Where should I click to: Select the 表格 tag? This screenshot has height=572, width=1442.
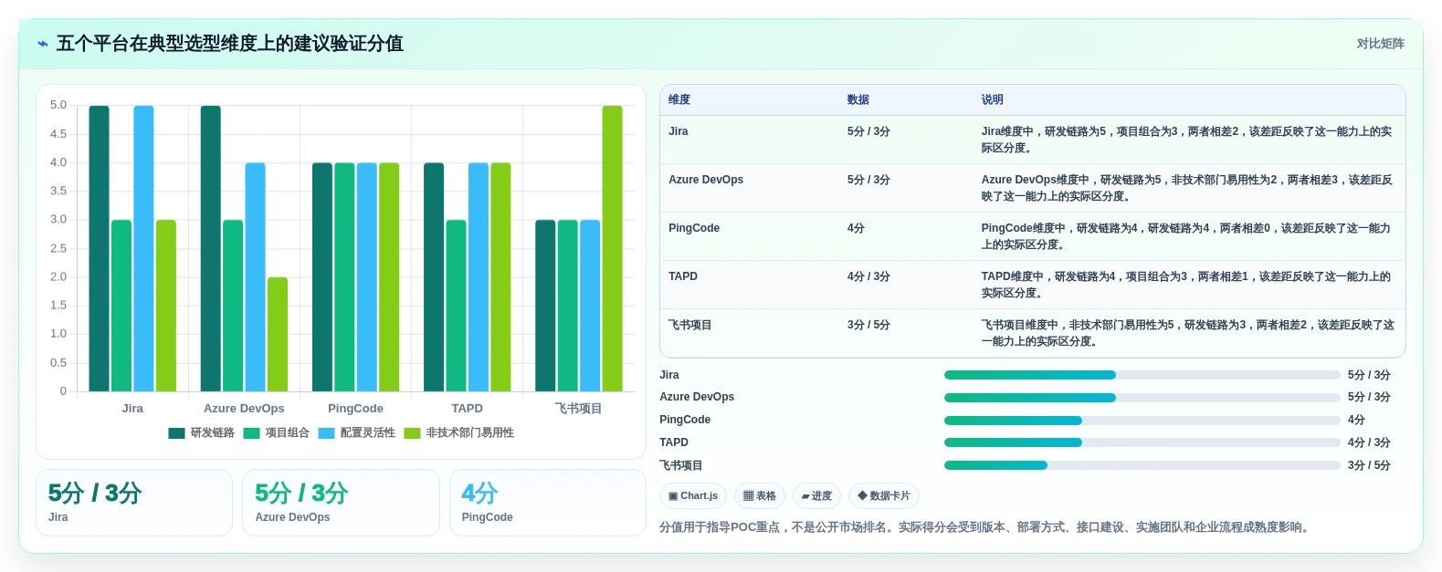point(760,495)
